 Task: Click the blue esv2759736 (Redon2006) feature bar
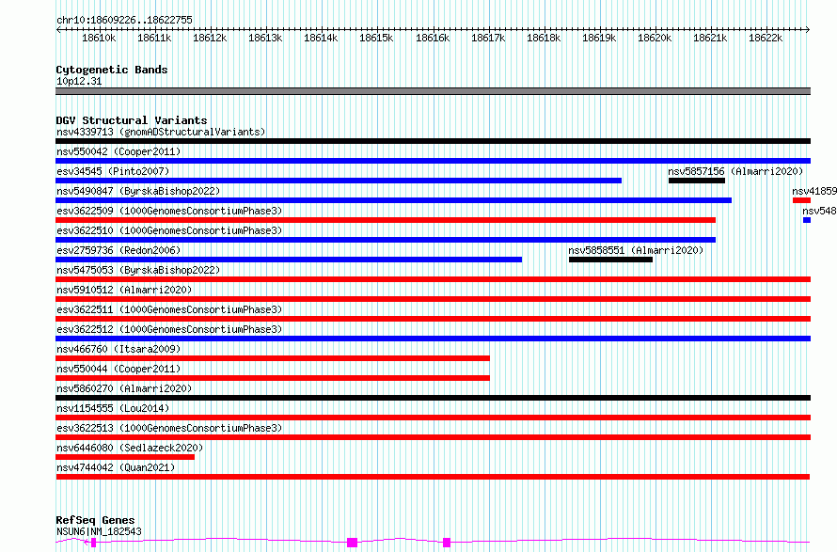click(289, 260)
